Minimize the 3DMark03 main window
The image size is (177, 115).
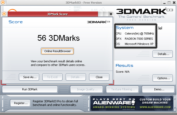[164, 3]
